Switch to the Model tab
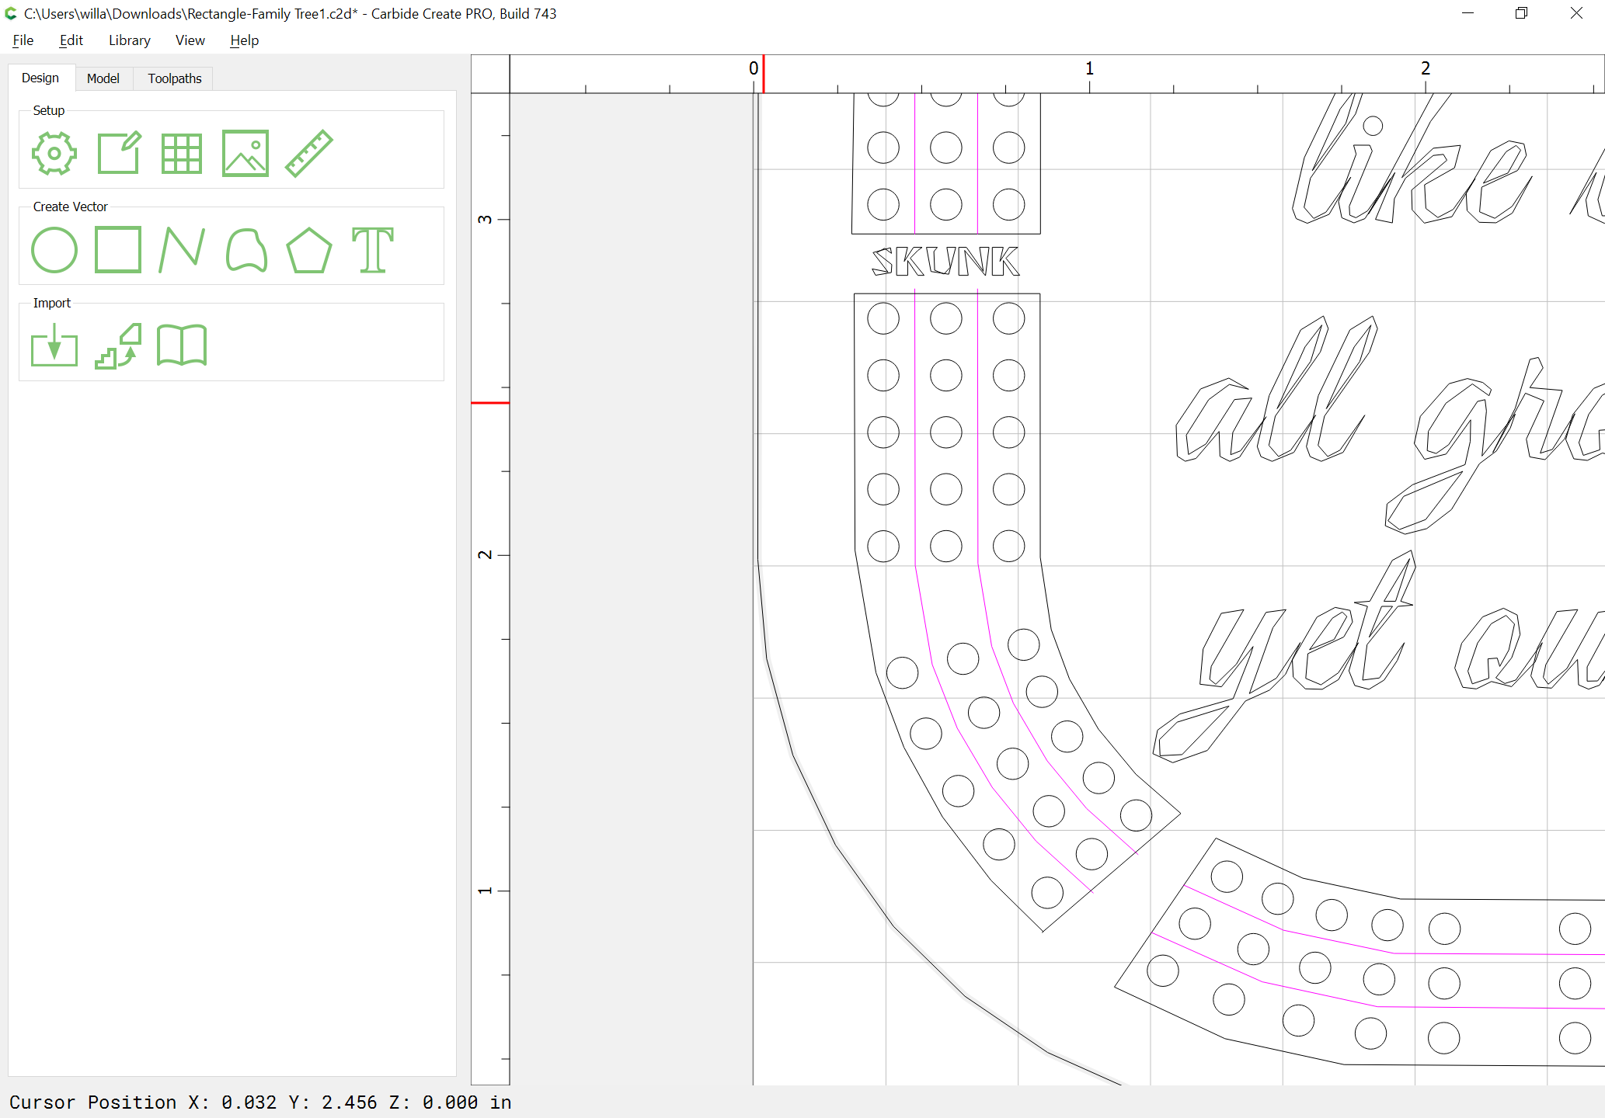The width and height of the screenshot is (1605, 1118). [103, 78]
